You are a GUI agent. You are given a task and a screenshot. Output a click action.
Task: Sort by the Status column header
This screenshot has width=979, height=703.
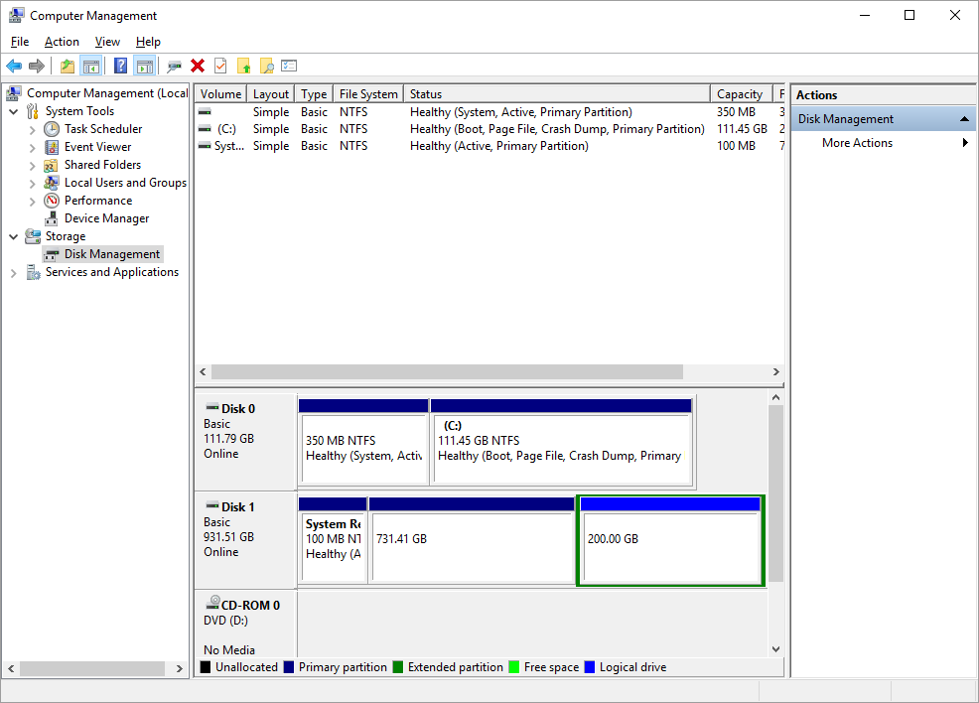point(557,93)
